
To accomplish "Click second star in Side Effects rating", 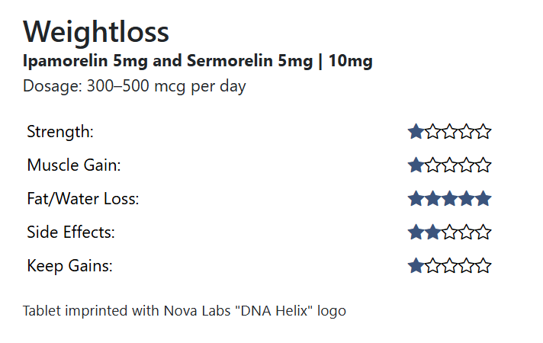I will point(433,232).
